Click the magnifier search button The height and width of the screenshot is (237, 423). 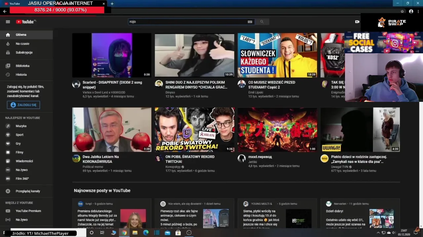pyautogui.click(x=262, y=22)
